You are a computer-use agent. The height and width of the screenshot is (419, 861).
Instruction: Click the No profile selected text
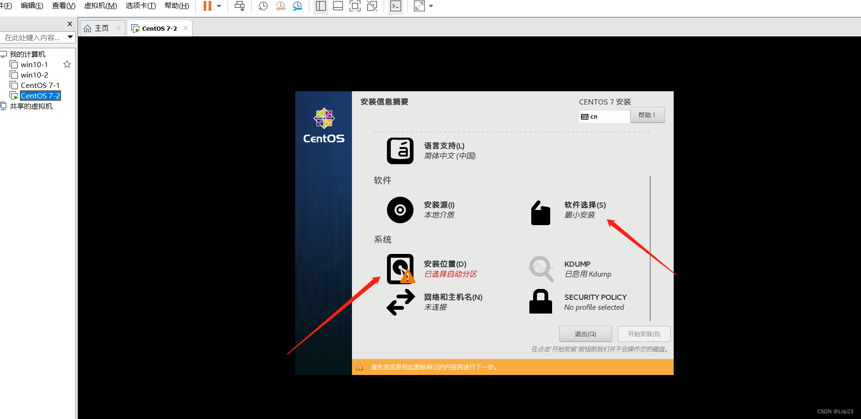594,307
